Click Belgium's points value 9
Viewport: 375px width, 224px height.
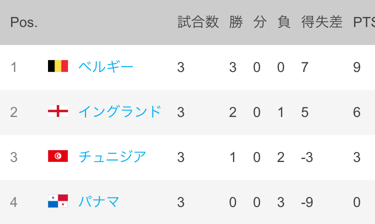pyautogui.click(x=357, y=67)
